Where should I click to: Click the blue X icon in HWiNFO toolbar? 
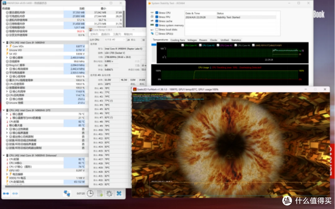click(119, 194)
